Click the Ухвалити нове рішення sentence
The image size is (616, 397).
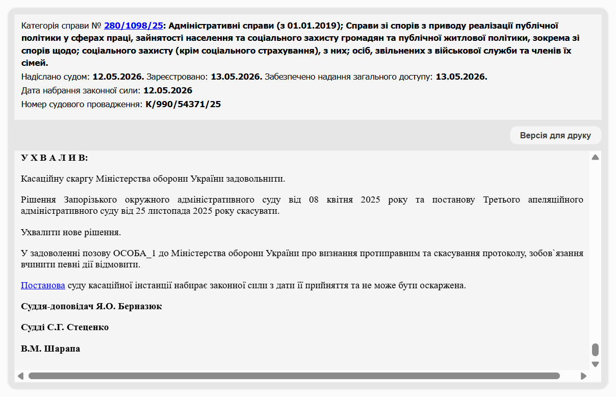(x=71, y=232)
